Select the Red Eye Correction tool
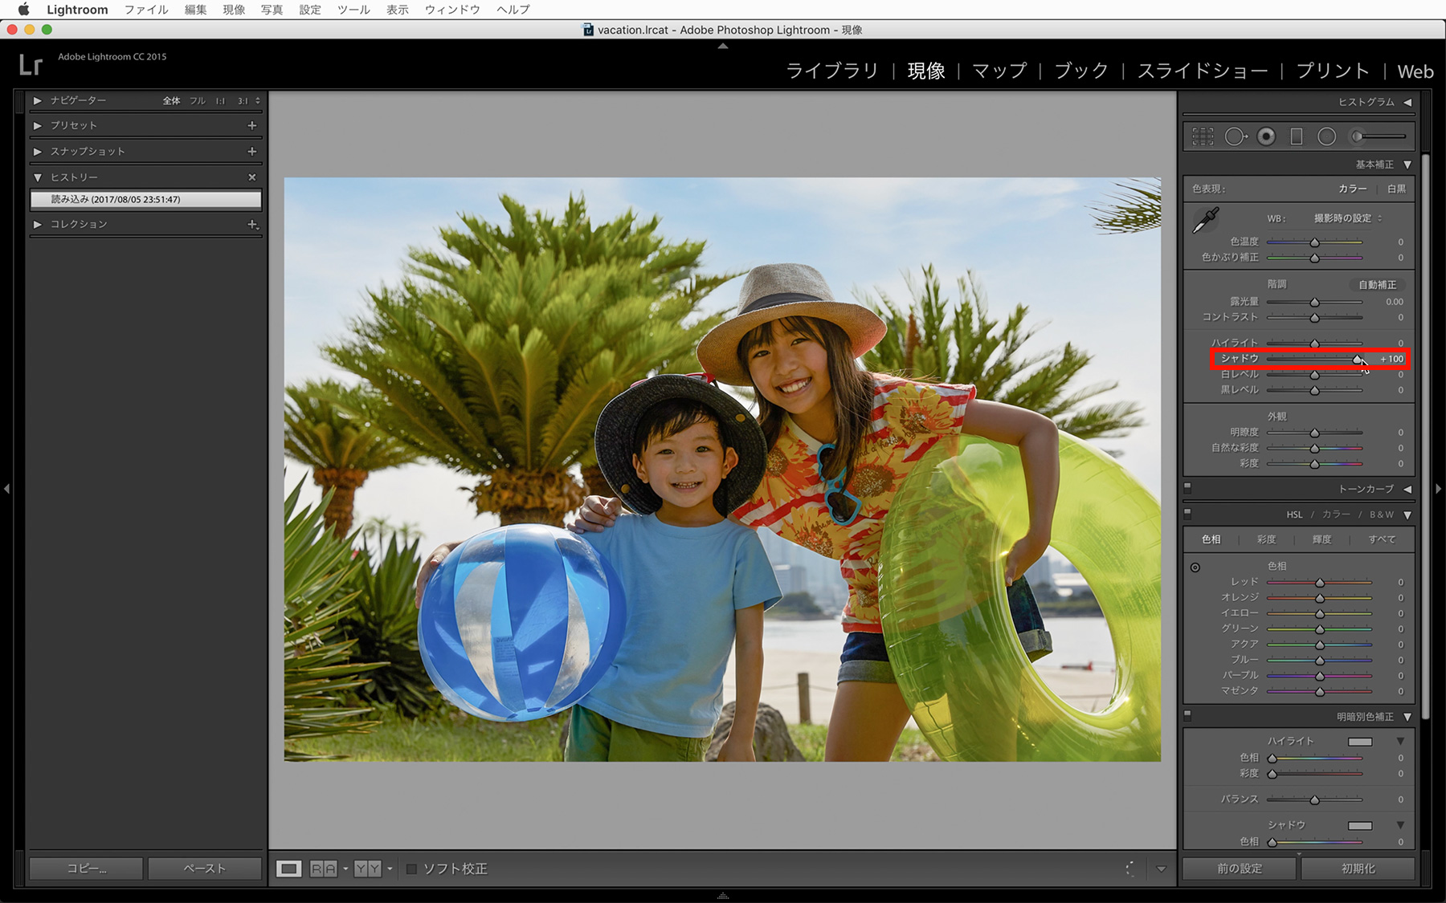Viewport: 1446px width, 903px height. 1266,136
